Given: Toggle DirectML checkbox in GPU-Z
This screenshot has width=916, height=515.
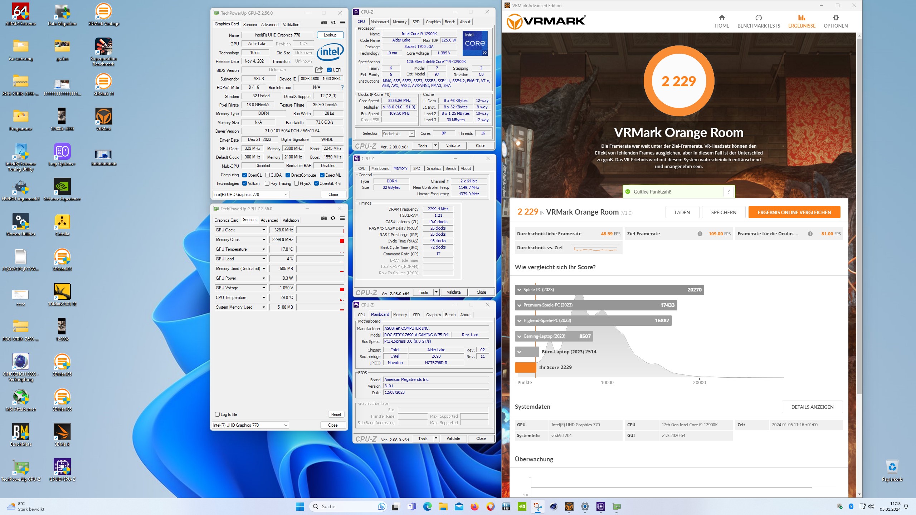Looking at the screenshot, I should pos(322,175).
